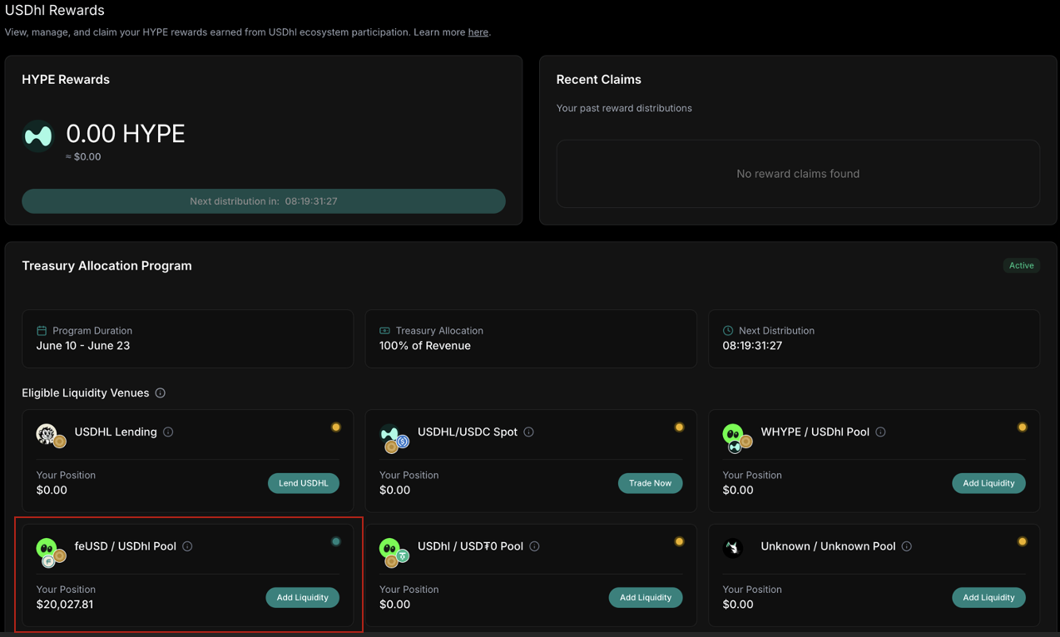This screenshot has height=637, width=1060.
Task: Click the green status dot on feUSD pool
Action: pos(336,541)
